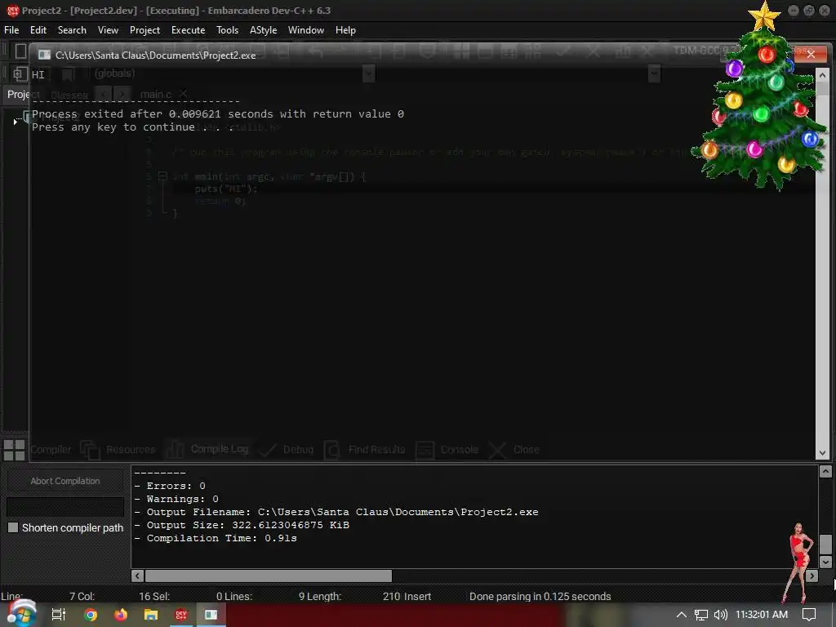The image size is (836, 627).
Task: Switch to the Compile Log tab
Action: [x=207, y=449]
